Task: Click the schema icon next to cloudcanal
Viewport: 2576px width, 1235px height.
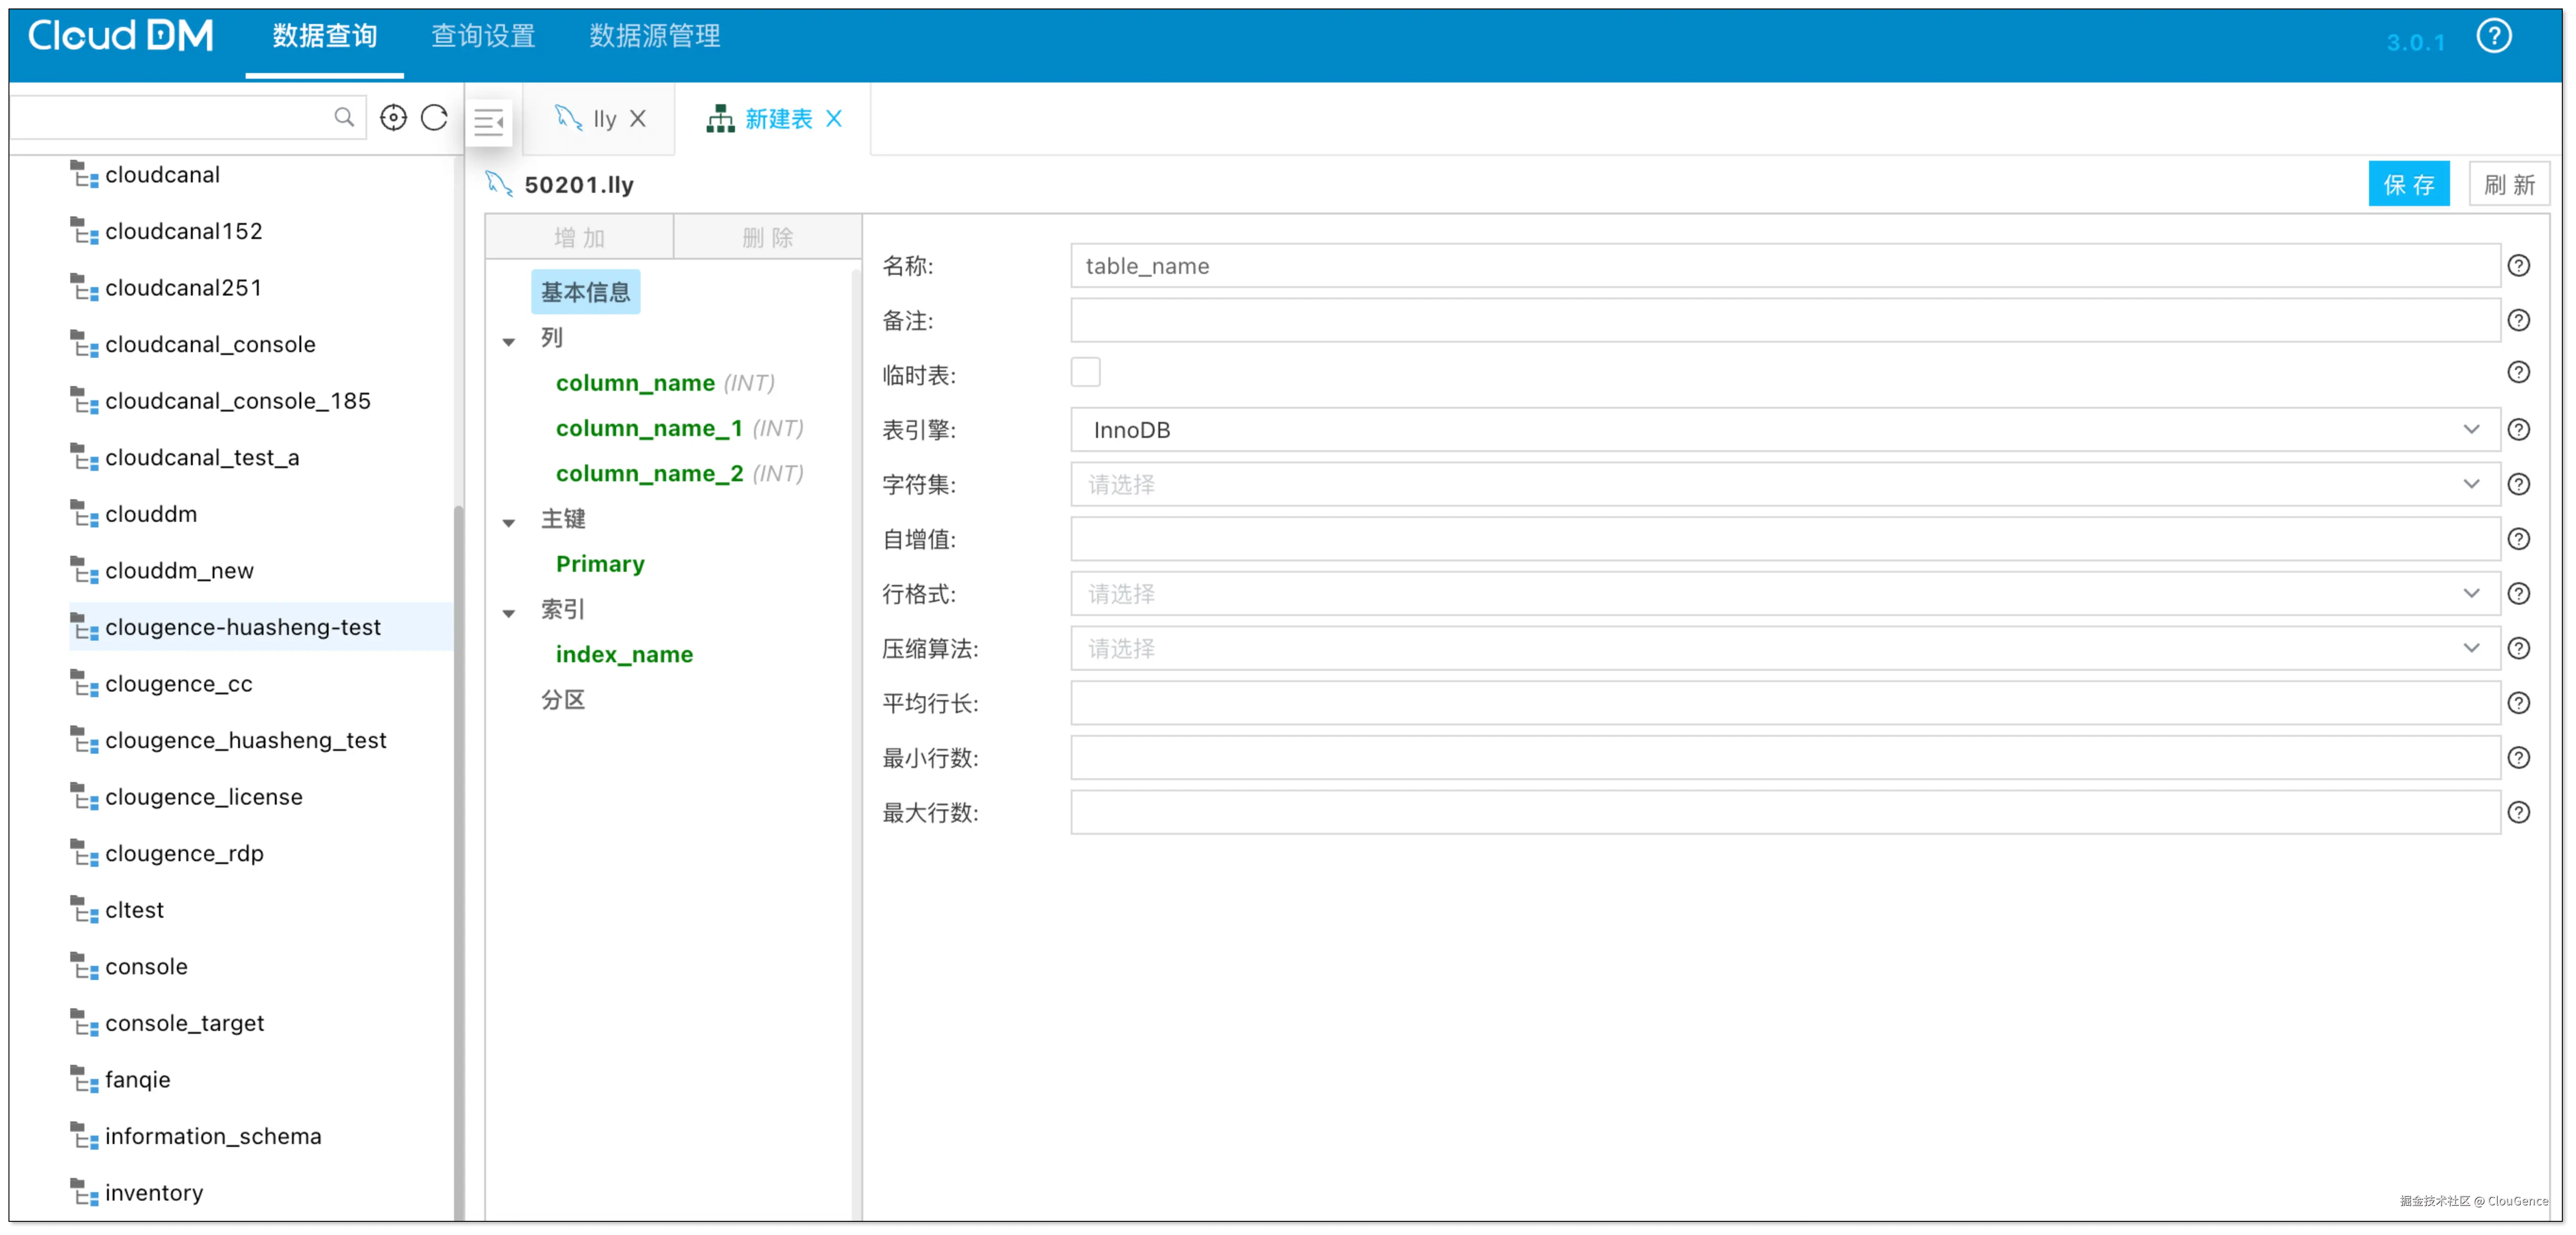Action: tap(84, 175)
